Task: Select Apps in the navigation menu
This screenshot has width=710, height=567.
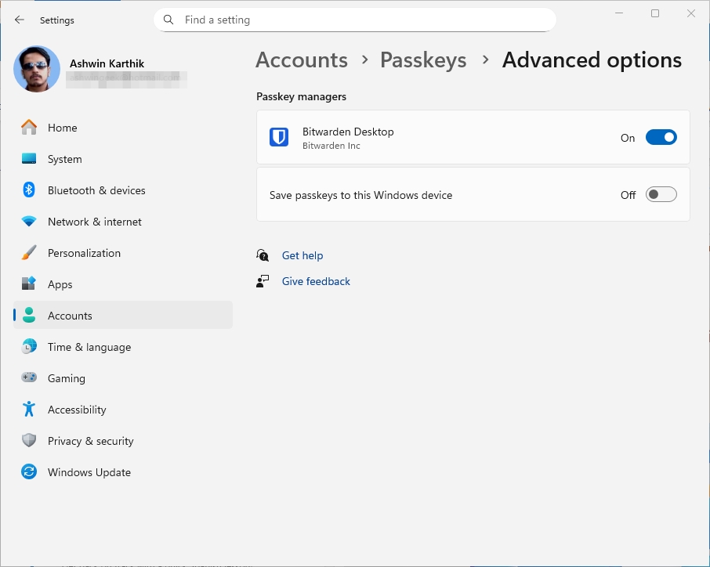Action: (x=60, y=284)
